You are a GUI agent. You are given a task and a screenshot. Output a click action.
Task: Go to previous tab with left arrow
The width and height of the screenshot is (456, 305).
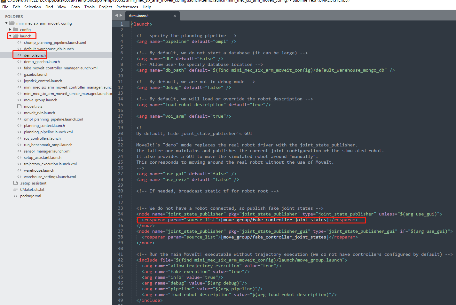117,15
